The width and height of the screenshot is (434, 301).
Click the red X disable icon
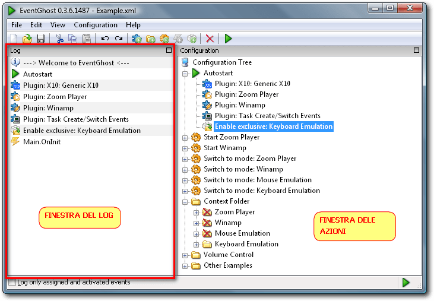point(210,39)
